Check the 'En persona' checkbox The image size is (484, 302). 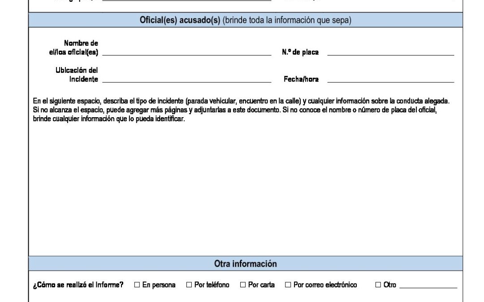137,285
